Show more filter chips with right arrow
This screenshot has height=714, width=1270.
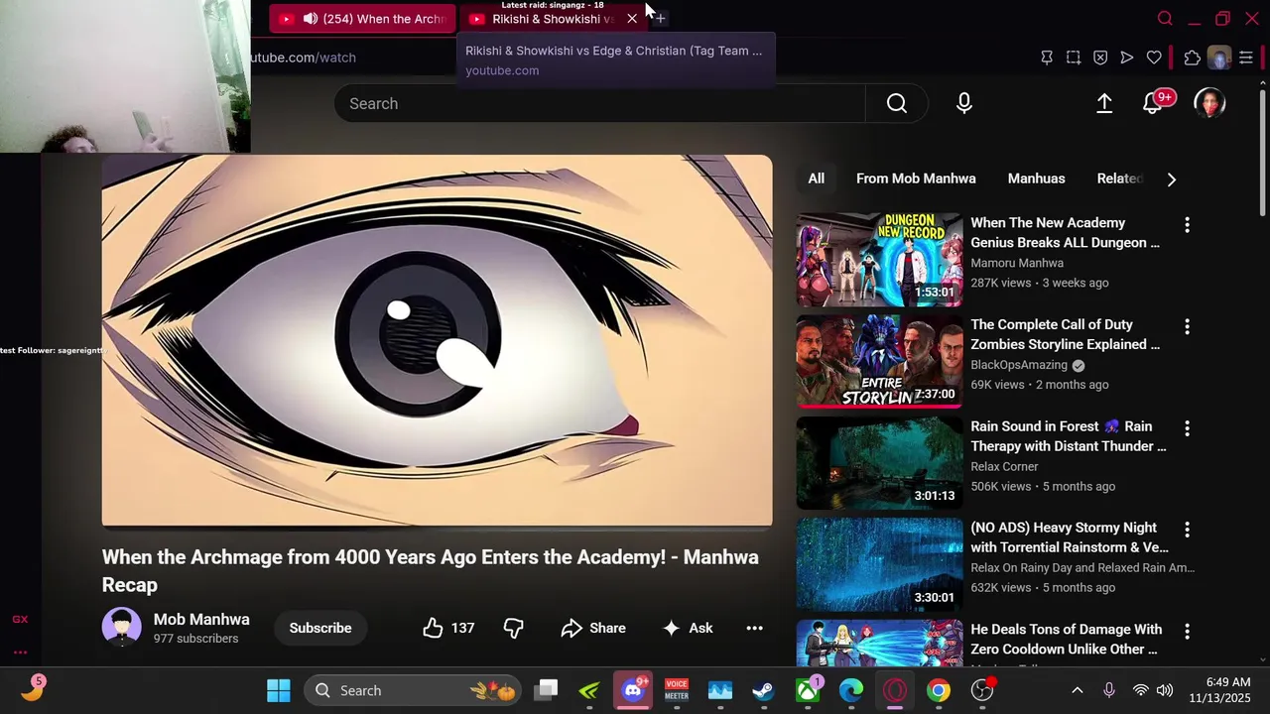point(1172,179)
